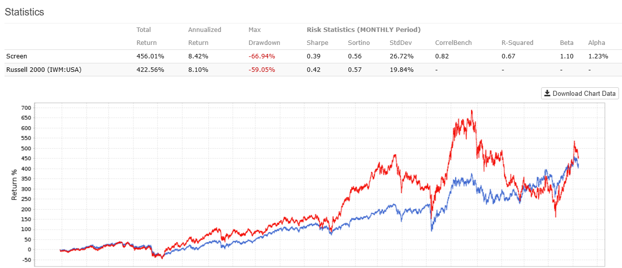The image size is (622, 268).
Task: Select the Screen row label
Action: (x=16, y=56)
